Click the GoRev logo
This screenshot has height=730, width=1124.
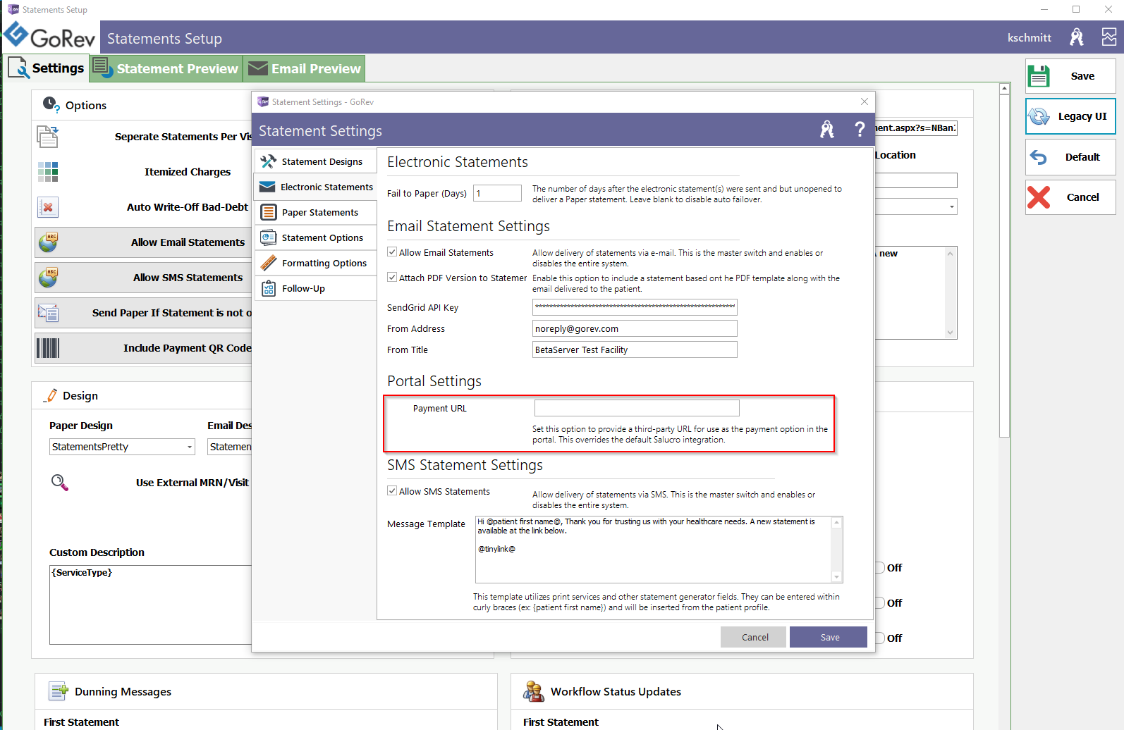tap(49, 37)
